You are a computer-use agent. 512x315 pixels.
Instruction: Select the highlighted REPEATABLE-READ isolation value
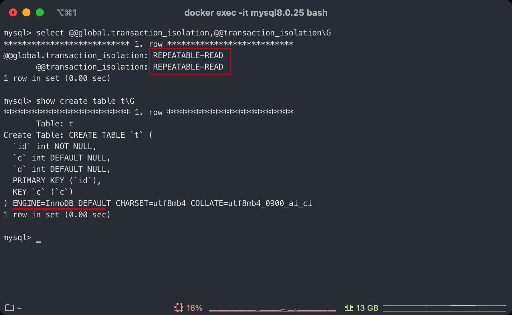tap(188, 56)
